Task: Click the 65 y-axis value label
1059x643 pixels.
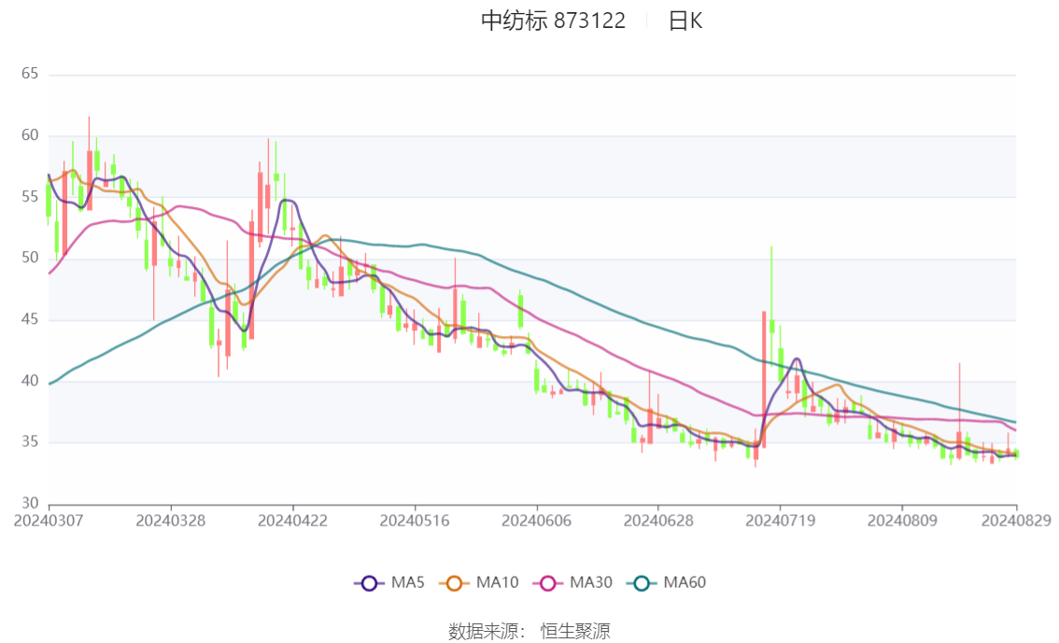Action: (30, 74)
